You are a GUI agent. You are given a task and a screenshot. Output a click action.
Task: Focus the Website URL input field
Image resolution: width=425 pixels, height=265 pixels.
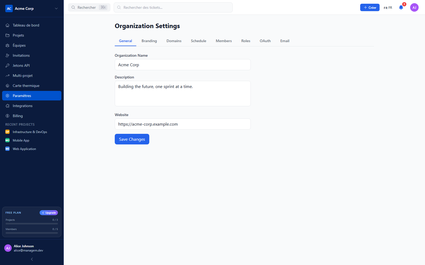coord(183,124)
